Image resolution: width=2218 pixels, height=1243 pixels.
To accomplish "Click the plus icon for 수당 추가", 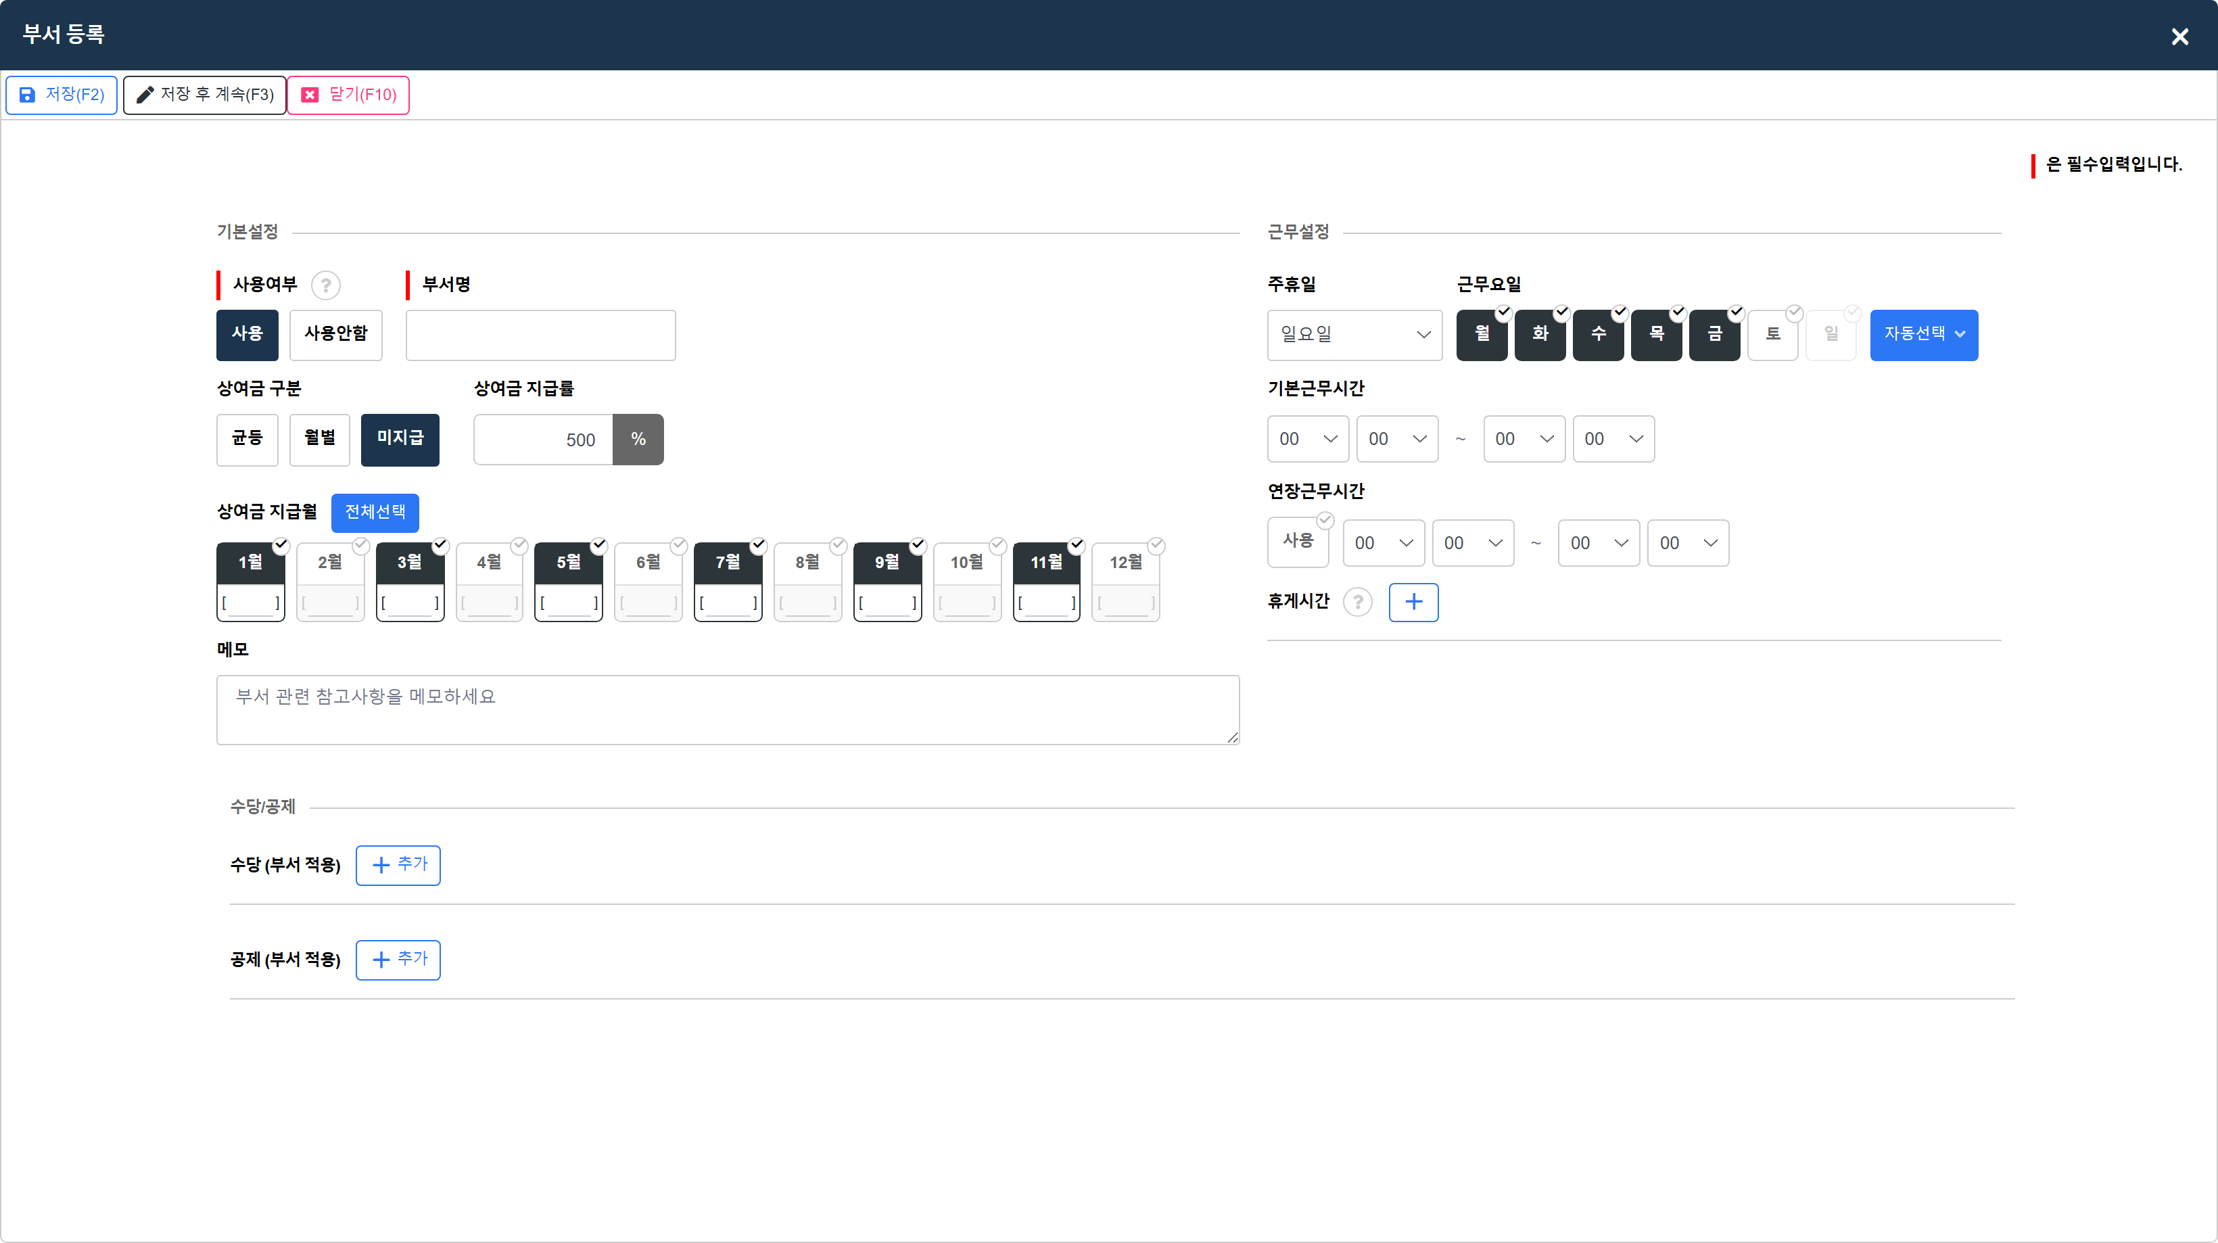I will point(381,865).
